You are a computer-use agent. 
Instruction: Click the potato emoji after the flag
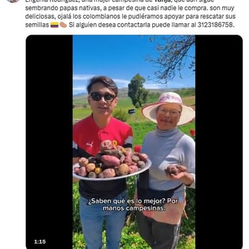click(x=63, y=25)
